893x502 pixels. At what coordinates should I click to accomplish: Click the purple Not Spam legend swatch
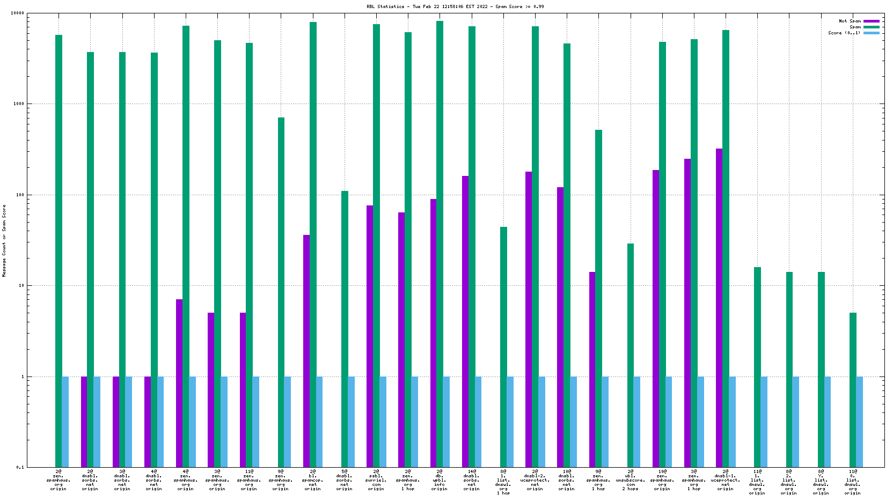872,21
